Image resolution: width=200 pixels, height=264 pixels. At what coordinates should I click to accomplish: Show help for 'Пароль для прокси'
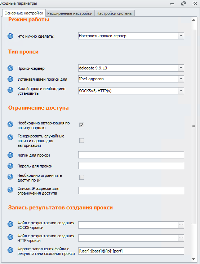(x=10, y=166)
